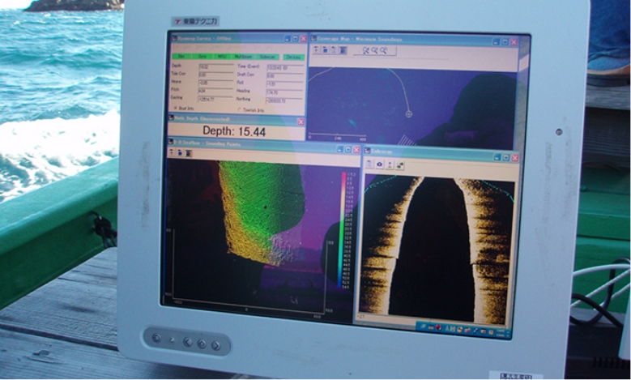This screenshot has height=380, width=631.
Task: Click the Easting value field
Action: coord(216,99)
